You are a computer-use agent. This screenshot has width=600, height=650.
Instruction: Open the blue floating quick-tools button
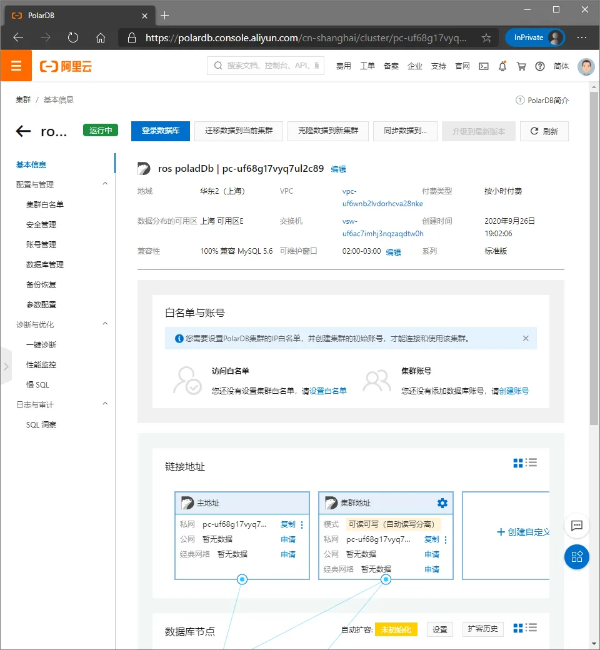[577, 557]
